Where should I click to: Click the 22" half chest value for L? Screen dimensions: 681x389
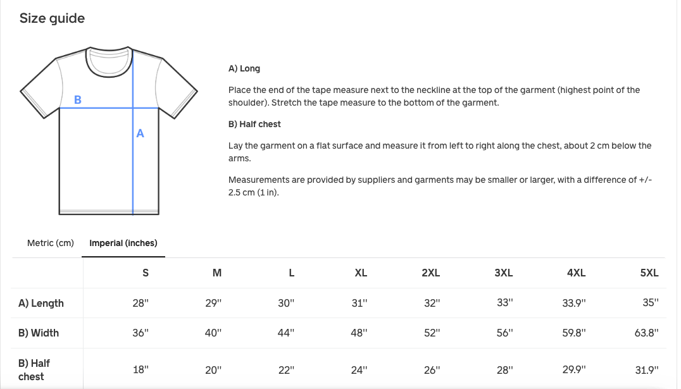(x=287, y=370)
